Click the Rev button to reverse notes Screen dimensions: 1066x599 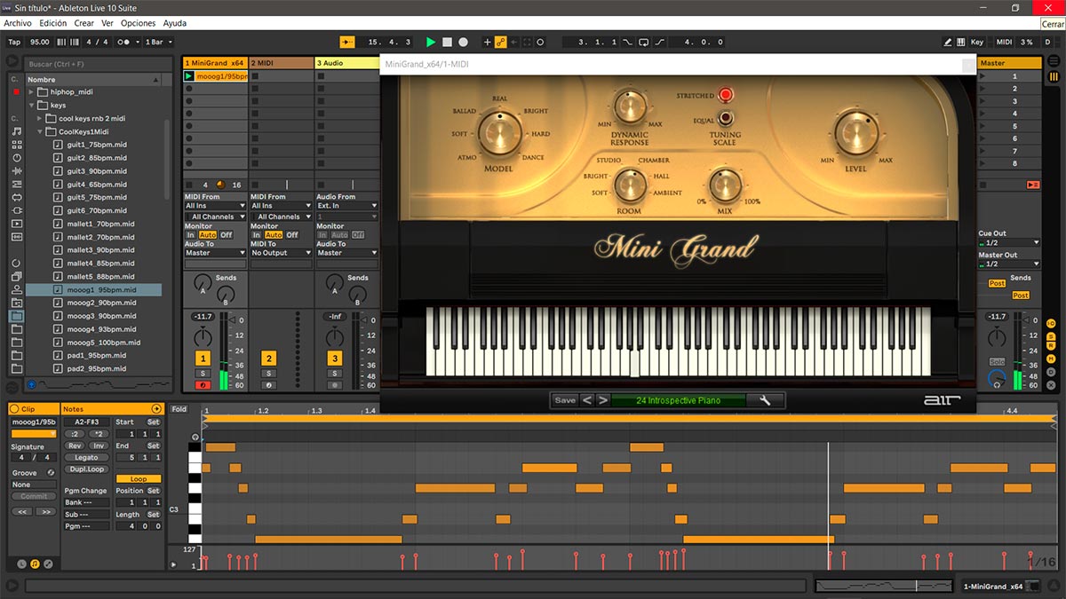pos(75,445)
